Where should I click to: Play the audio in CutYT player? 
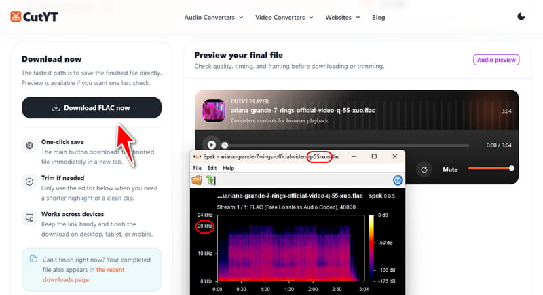(212, 145)
